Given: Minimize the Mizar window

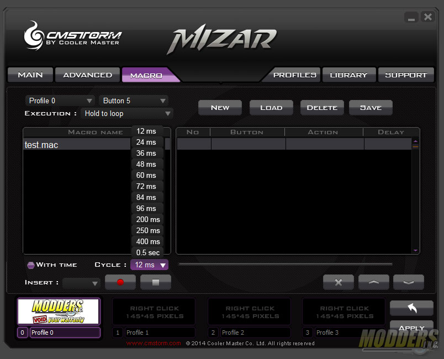Looking at the screenshot, I should [411, 17].
